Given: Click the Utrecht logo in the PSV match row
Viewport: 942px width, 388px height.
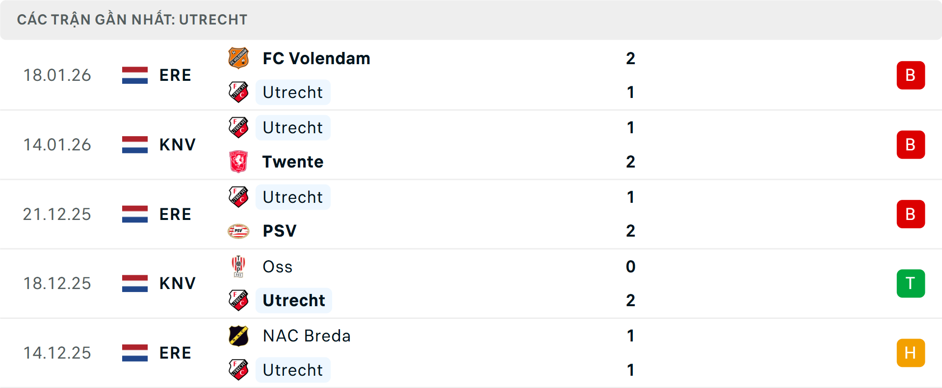Looking at the screenshot, I should 239,197.
